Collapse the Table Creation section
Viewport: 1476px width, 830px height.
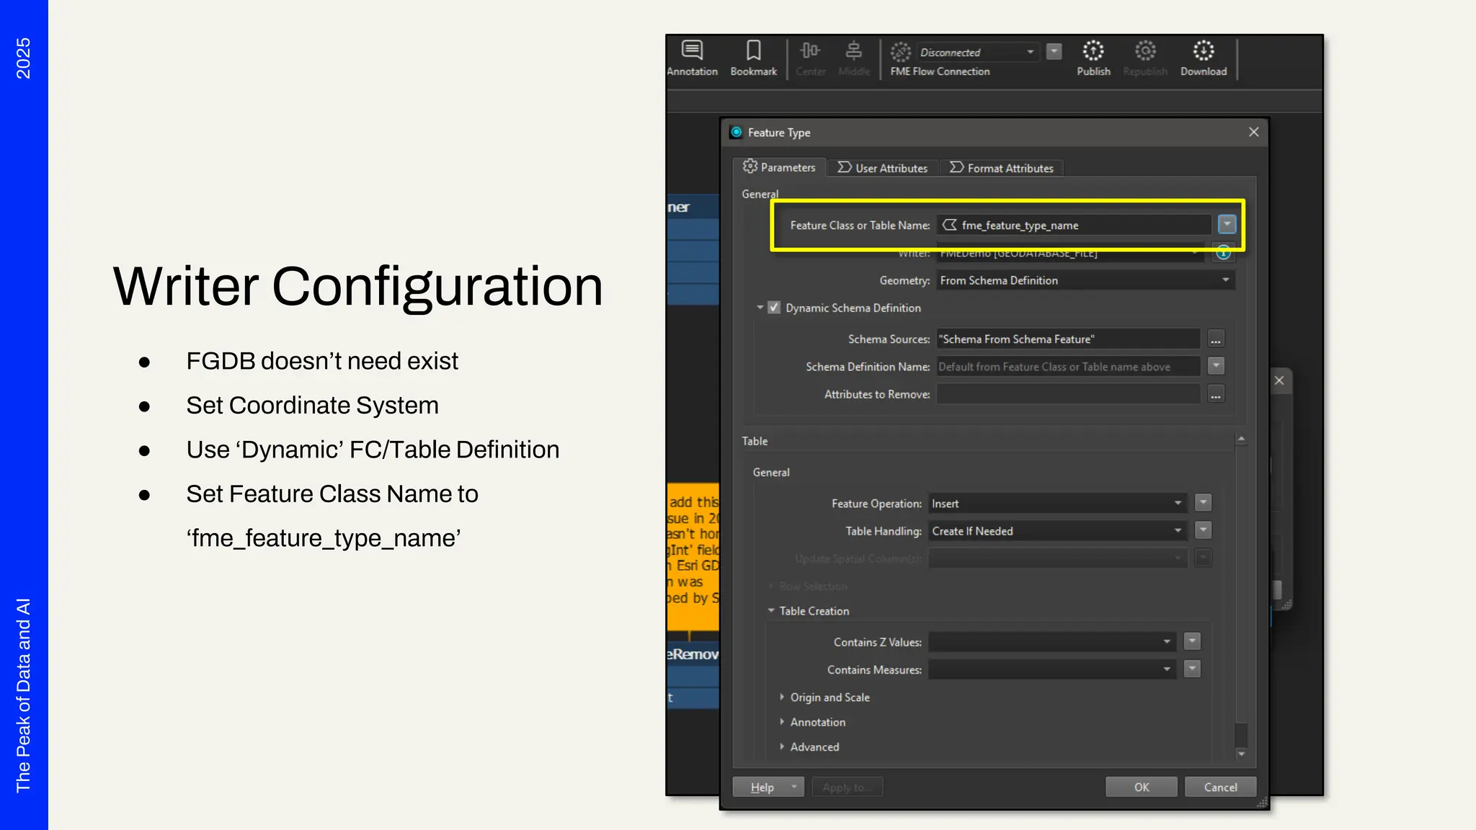(771, 610)
